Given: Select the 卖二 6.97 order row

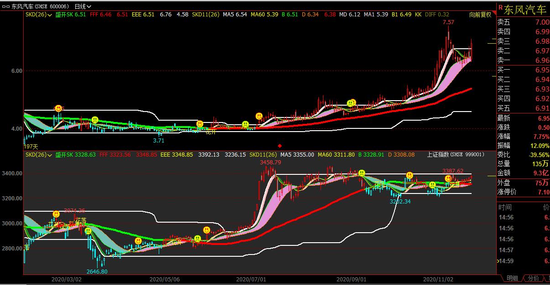Looking at the screenshot, I should click(x=523, y=51).
